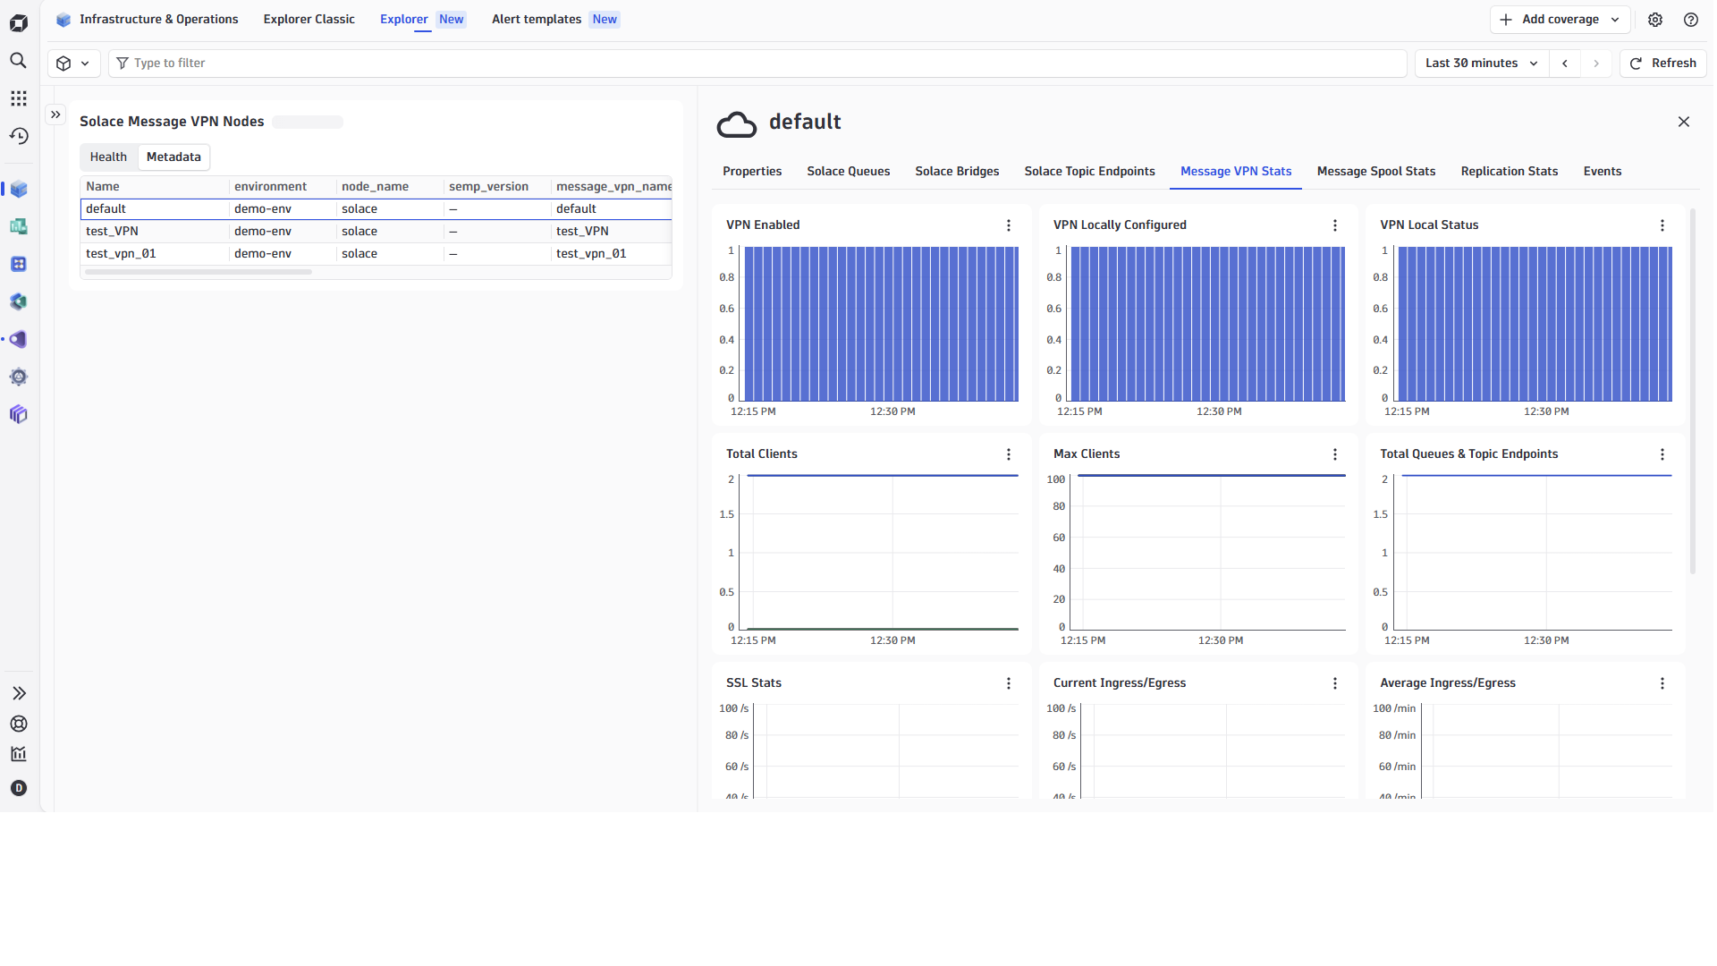This screenshot has width=1717, height=966.
Task: Open the green bar-chart app in sidebar
Action: tap(19, 226)
